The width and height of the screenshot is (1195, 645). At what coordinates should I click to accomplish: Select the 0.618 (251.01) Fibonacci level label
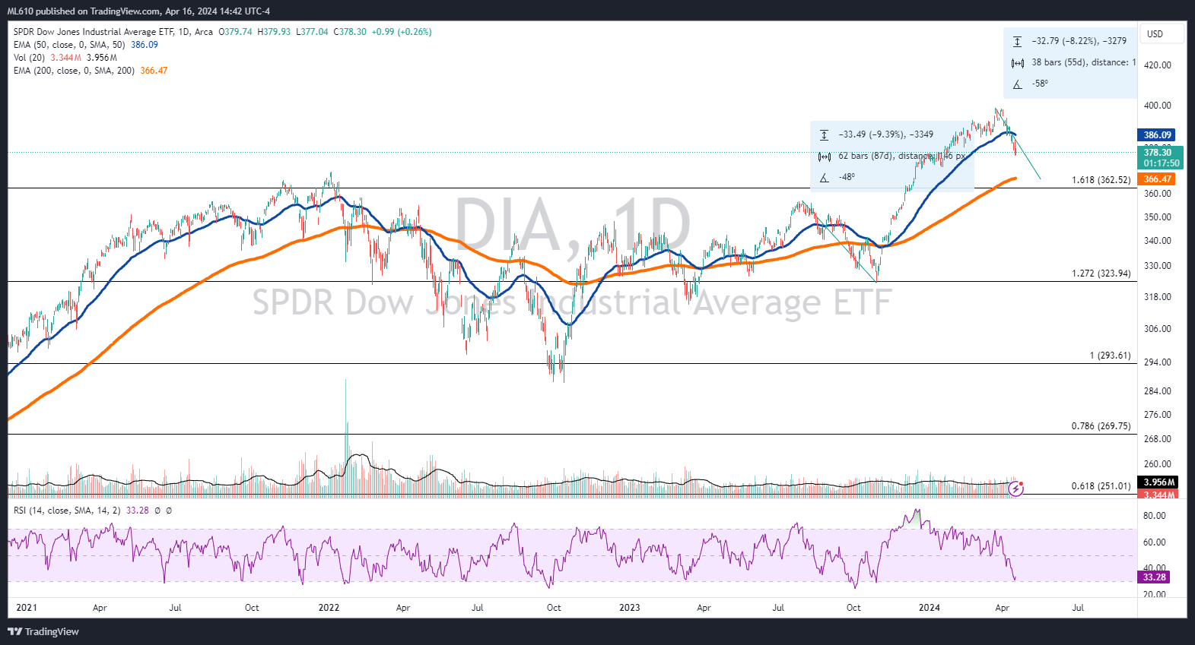pyautogui.click(x=1101, y=486)
